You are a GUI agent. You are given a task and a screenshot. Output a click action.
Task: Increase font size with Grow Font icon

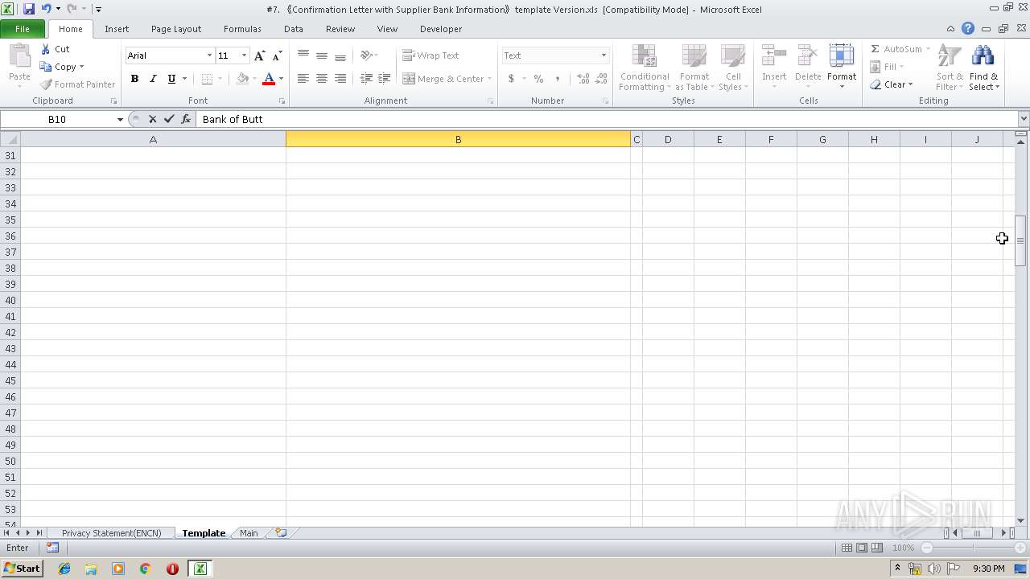(x=259, y=55)
